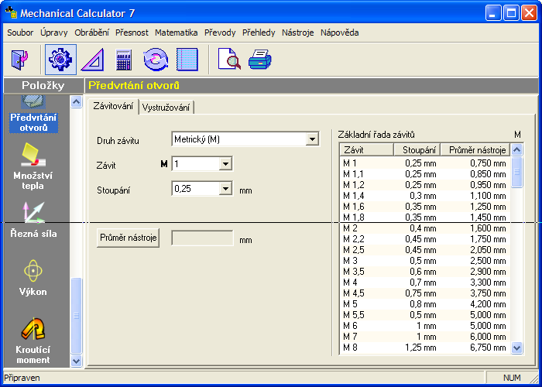Select the M 5 thread row
The width and height of the screenshot is (542, 387).
point(425,304)
